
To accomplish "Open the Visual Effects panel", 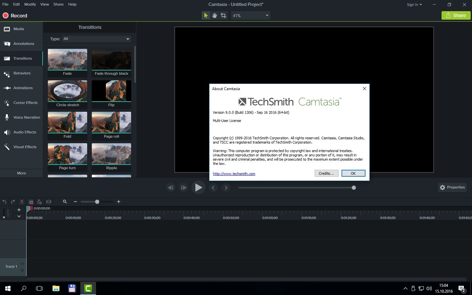I will click(x=21, y=147).
